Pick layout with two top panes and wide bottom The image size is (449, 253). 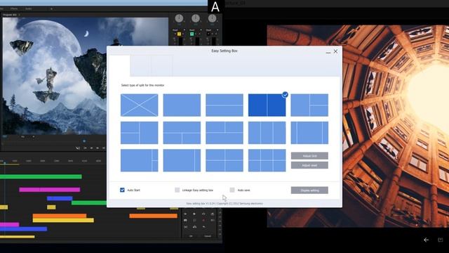[224, 133]
